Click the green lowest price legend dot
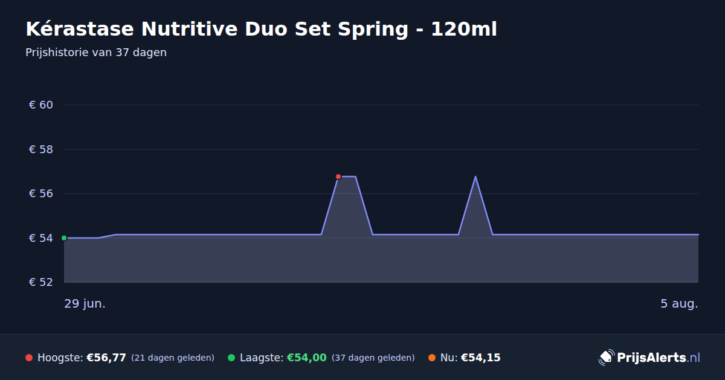The image size is (725, 380). point(231,358)
